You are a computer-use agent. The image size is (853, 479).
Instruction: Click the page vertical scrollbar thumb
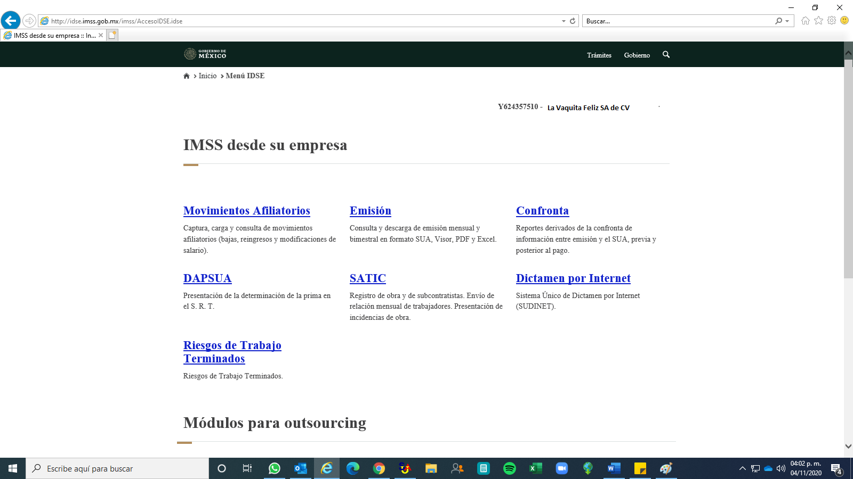coord(848,168)
